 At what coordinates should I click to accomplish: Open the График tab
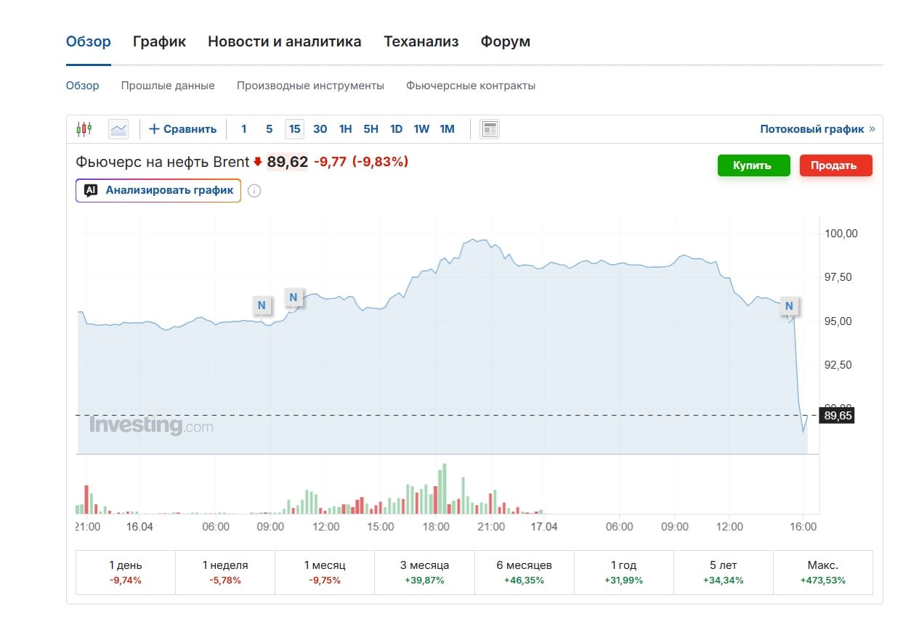(159, 41)
